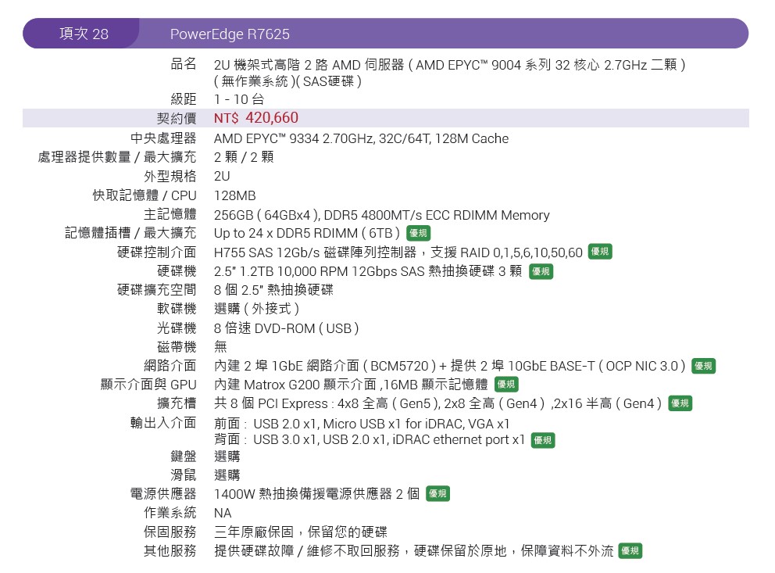Viewport: 775px width, 573px height.
Task: Select the 項次 28 header label
Action: pos(84,34)
